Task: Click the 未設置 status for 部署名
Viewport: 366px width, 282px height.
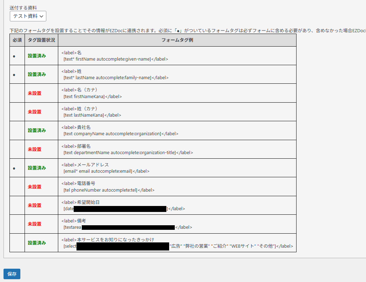Action: coord(36,149)
